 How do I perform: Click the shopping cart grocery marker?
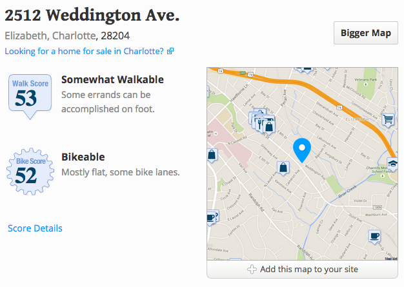point(388,119)
